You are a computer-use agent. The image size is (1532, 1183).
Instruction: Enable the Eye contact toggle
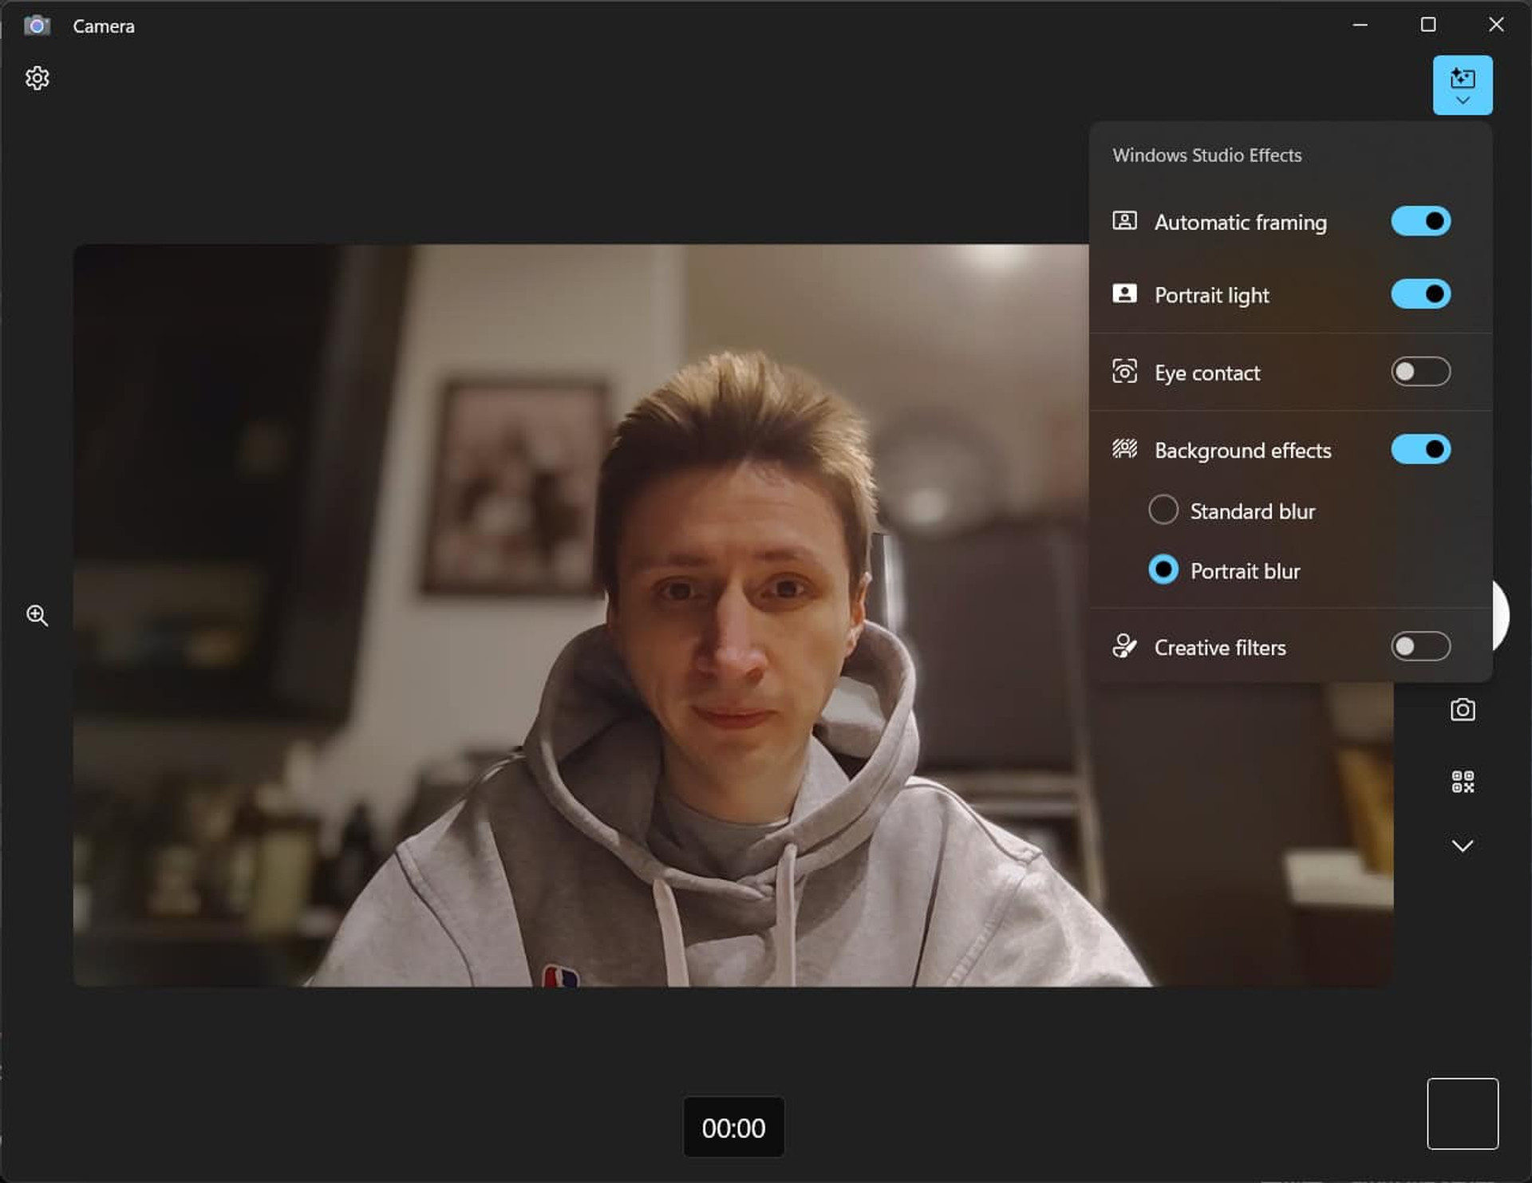point(1420,372)
